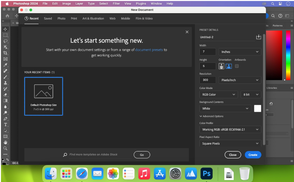Set landscape orientation
The image size is (294, 182).
229,66
